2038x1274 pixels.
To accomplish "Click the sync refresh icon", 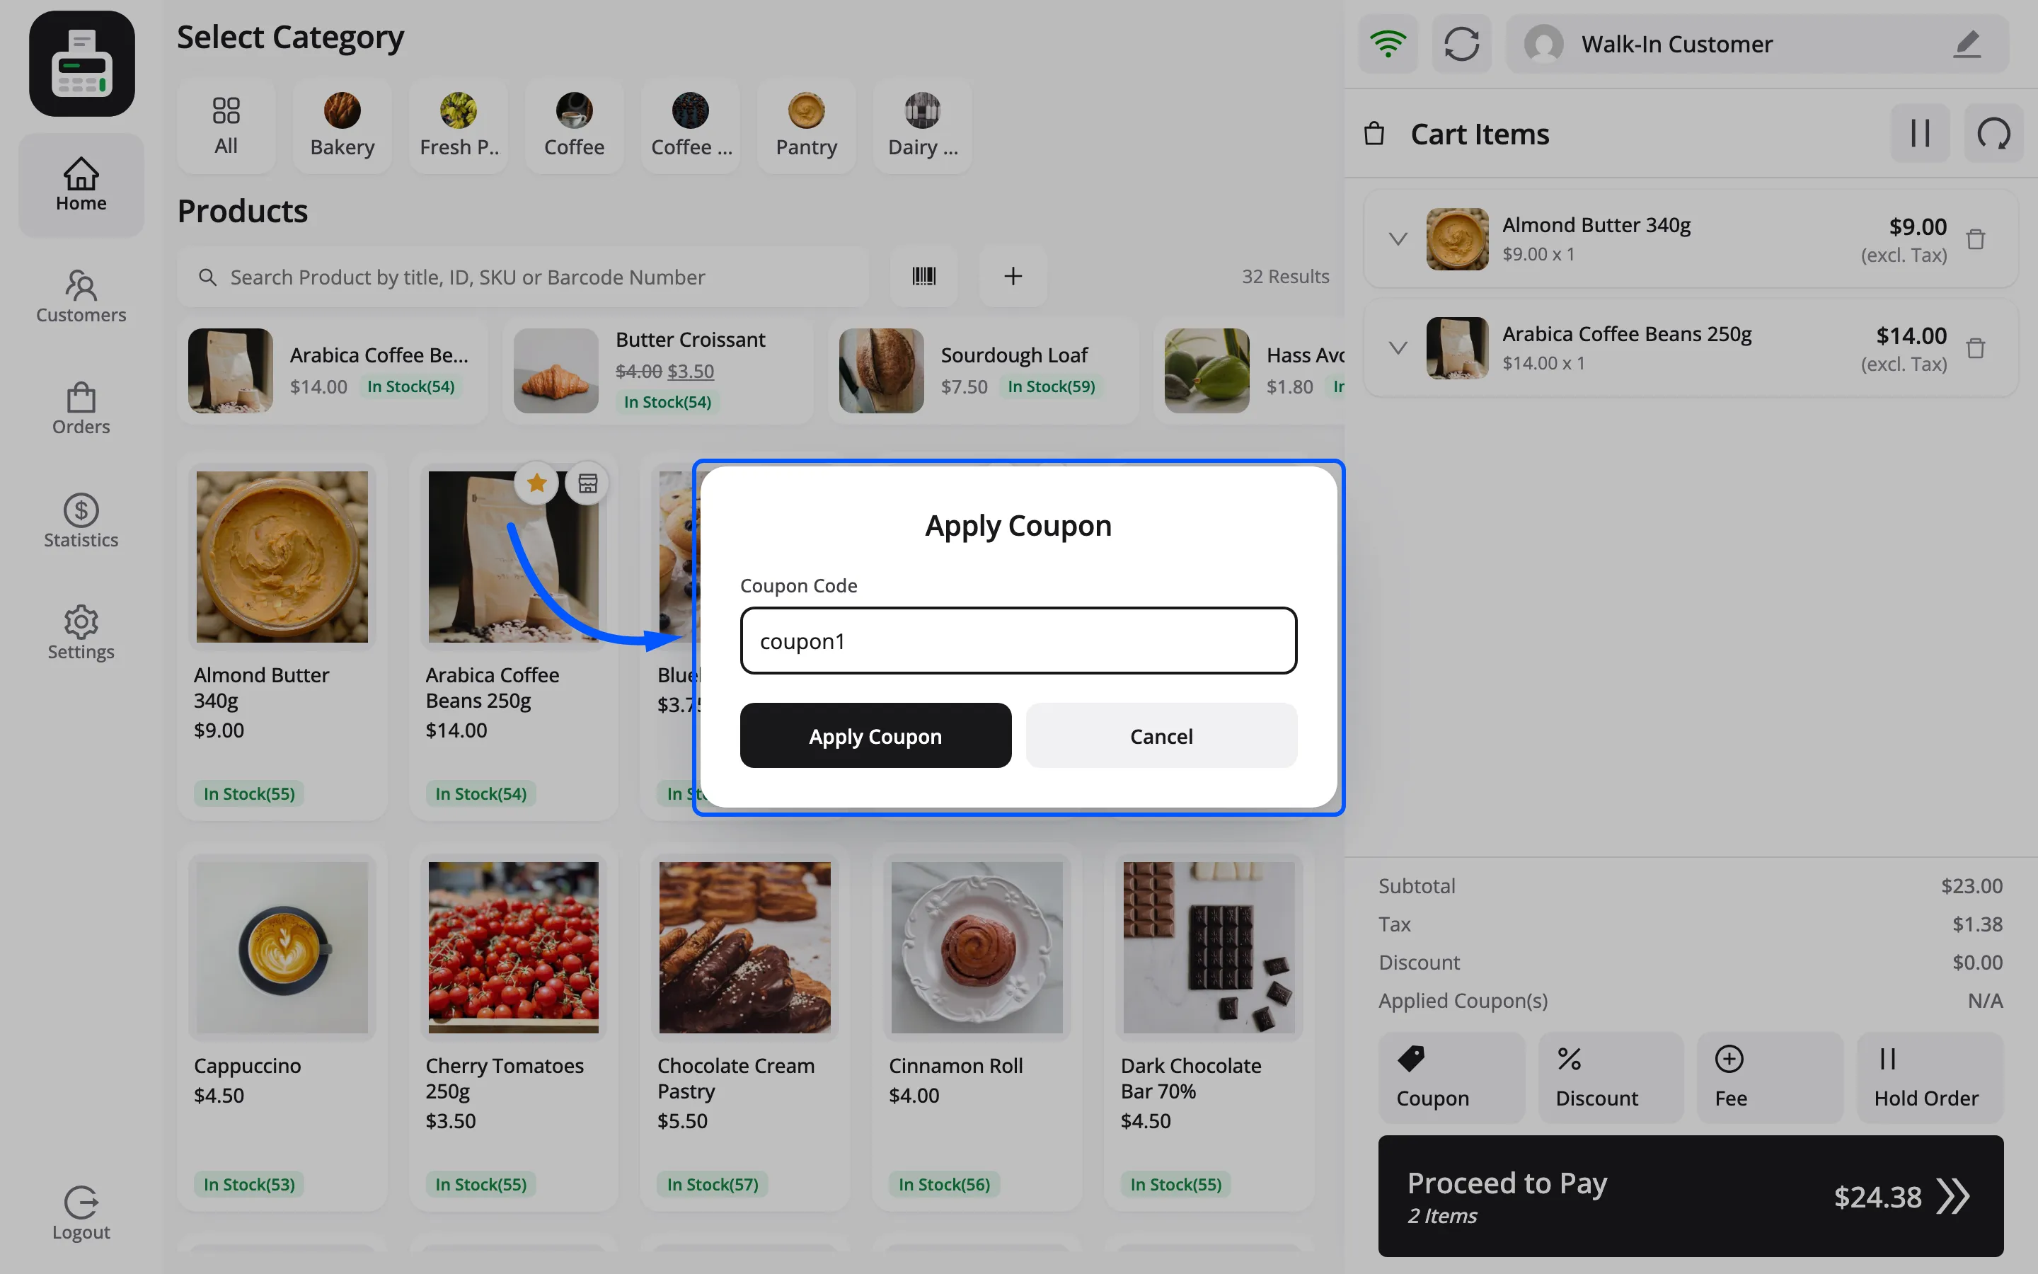I will coord(1461,44).
